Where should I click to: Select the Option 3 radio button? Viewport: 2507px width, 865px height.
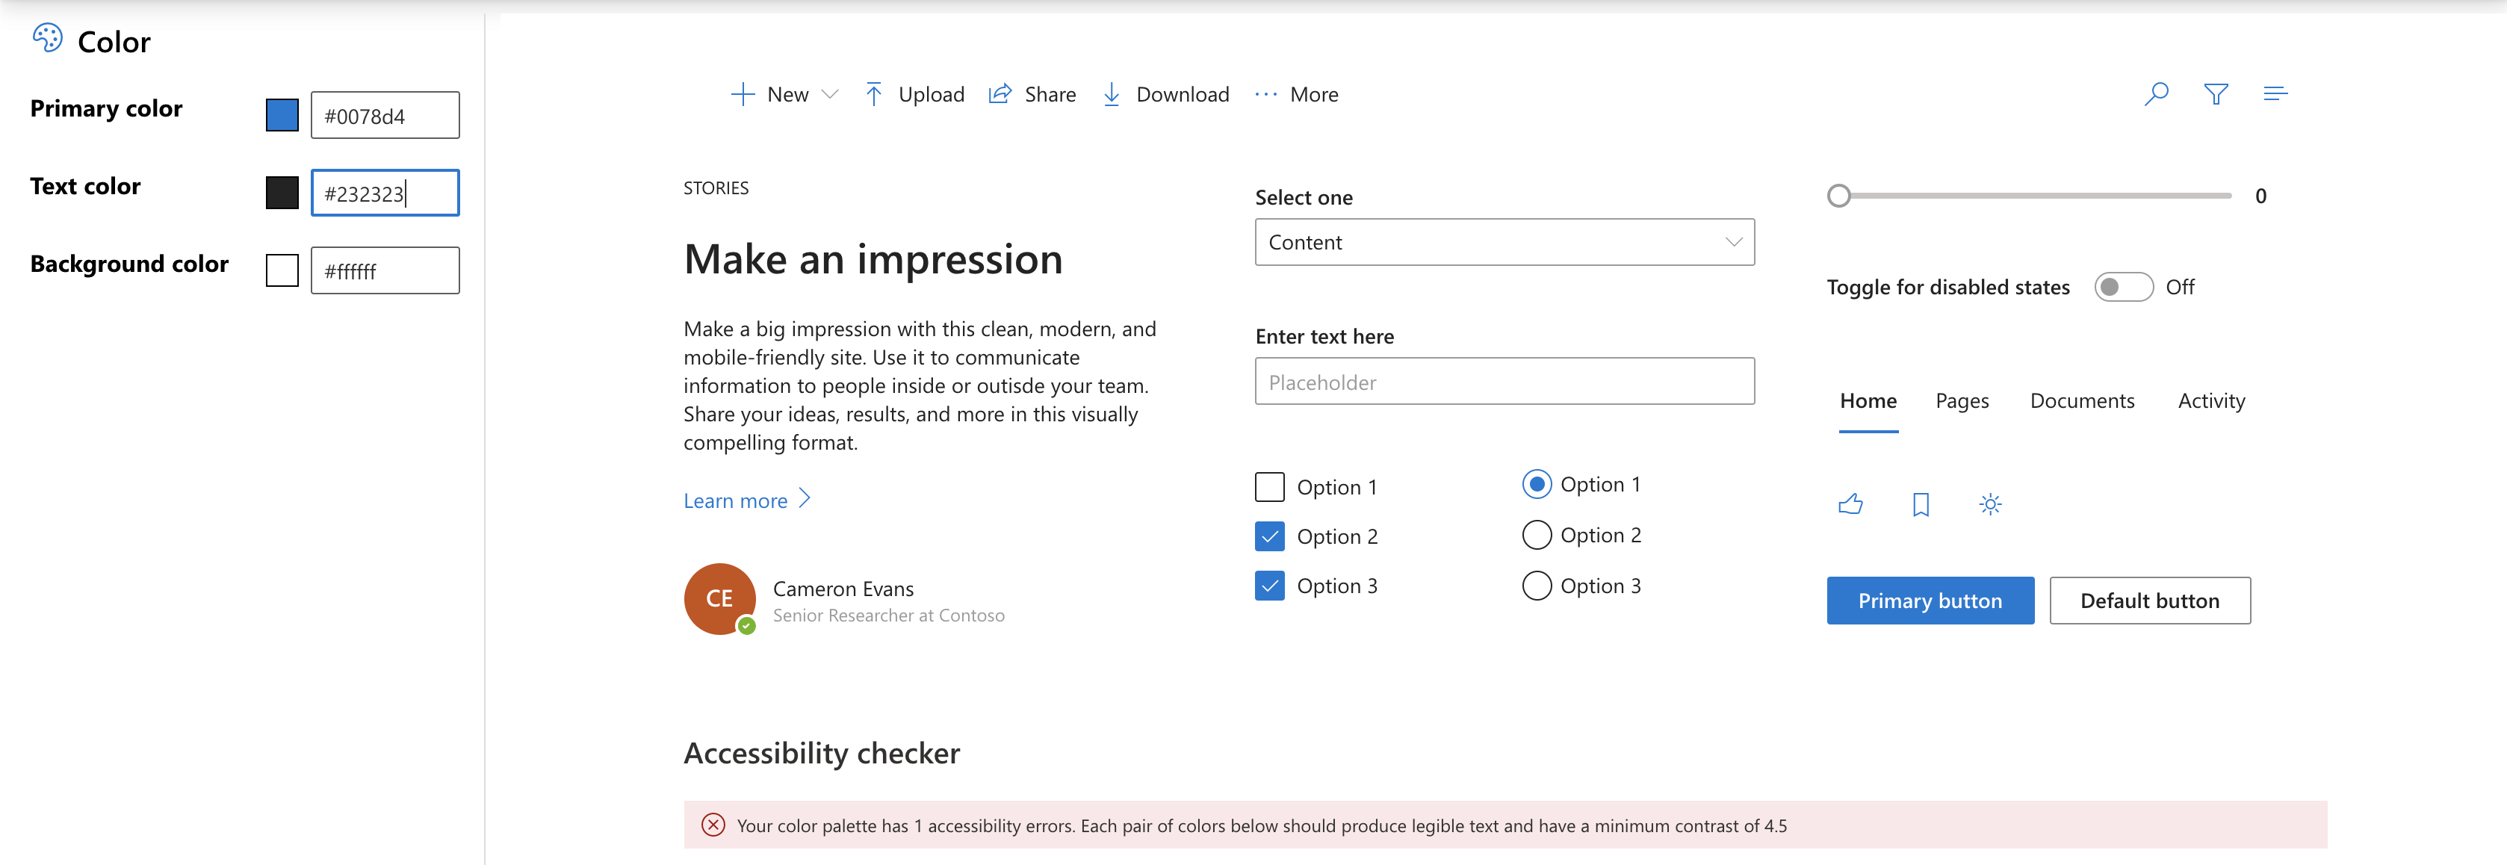pyautogui.click(x=1537, y=585)
